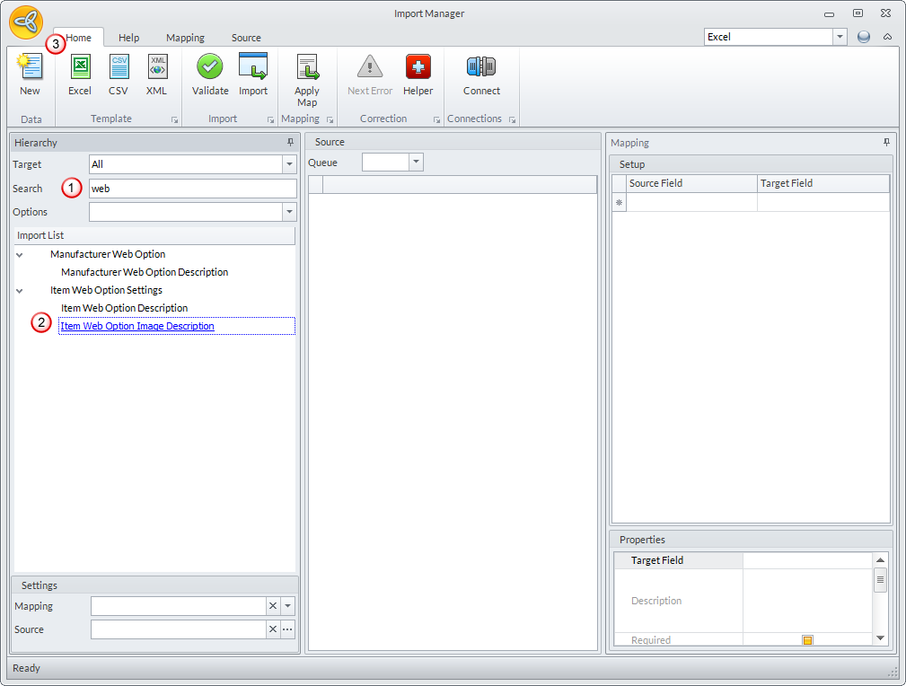Open the Source ribbon tab
Screen dimensions: 906x686
pyautogui.click(x=246, y=38)
